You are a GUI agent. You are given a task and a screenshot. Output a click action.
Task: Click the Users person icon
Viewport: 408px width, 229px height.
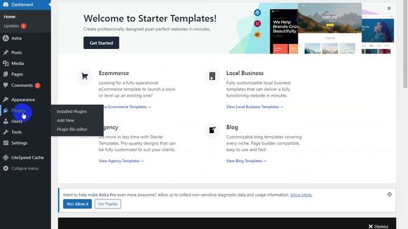(x=6, y=121)
